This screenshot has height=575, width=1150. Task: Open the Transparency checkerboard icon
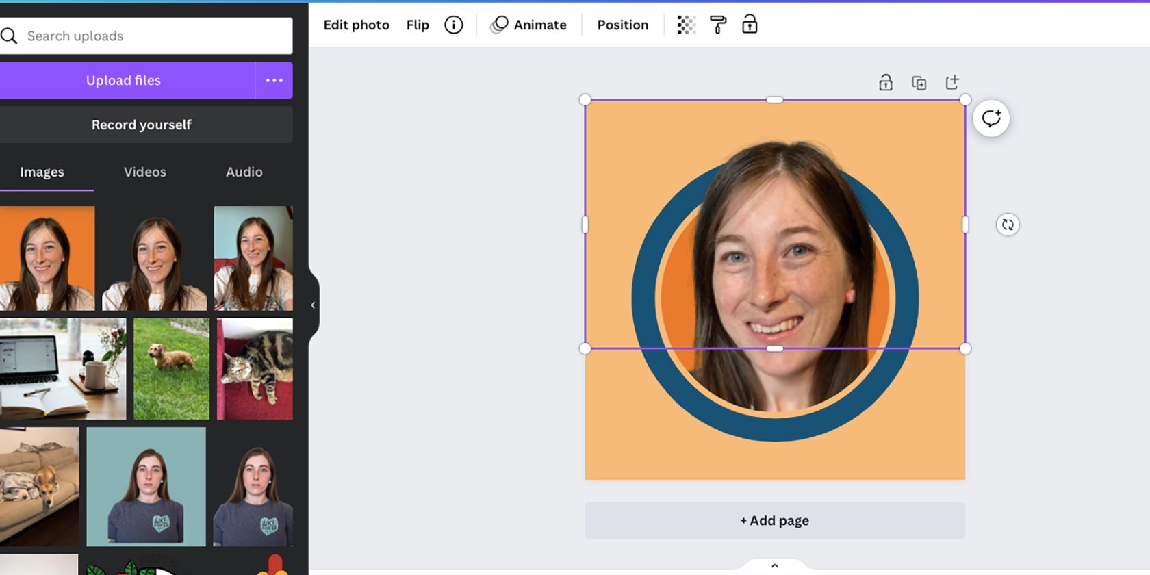click(686, 25)
